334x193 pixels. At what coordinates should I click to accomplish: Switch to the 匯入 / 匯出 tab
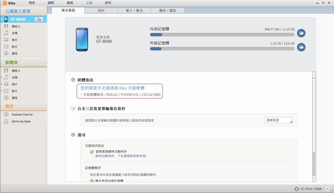point(134,11)
